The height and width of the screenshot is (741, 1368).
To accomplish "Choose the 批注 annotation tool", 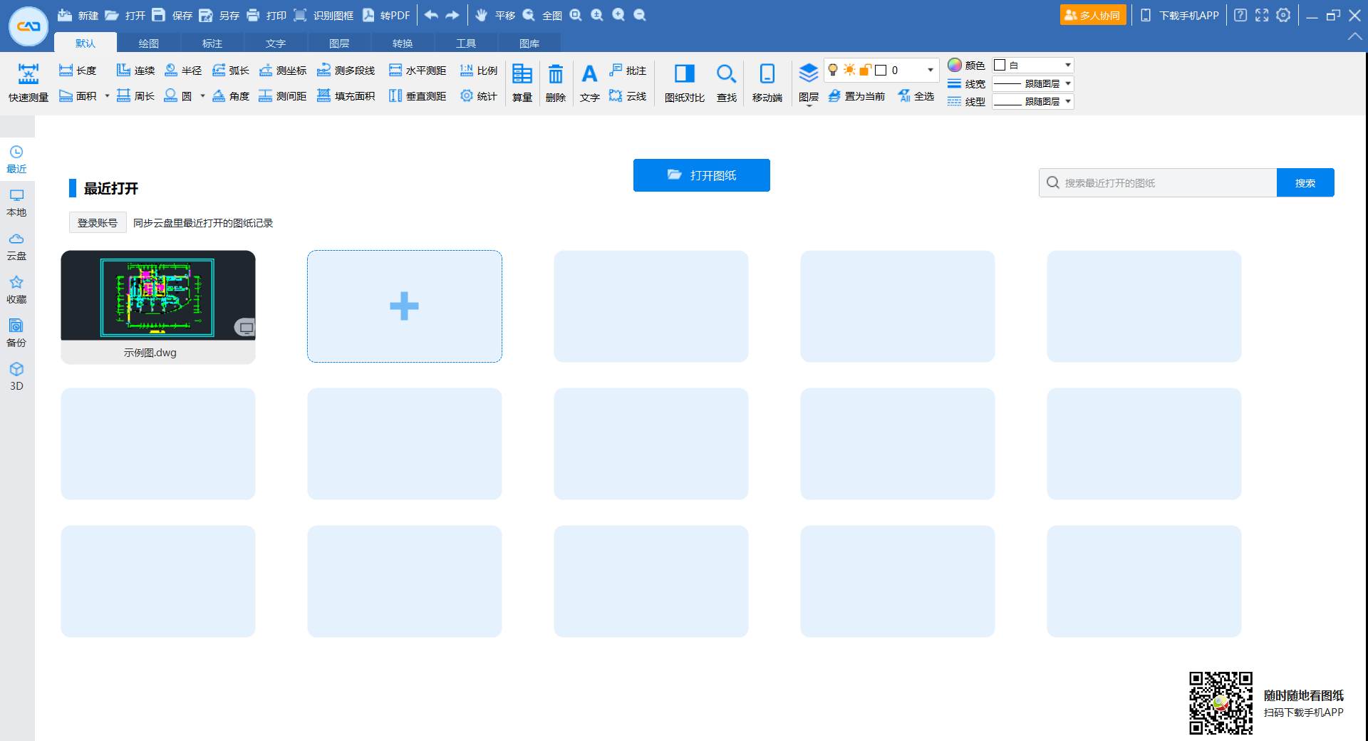I will click(x=628, y=71).
